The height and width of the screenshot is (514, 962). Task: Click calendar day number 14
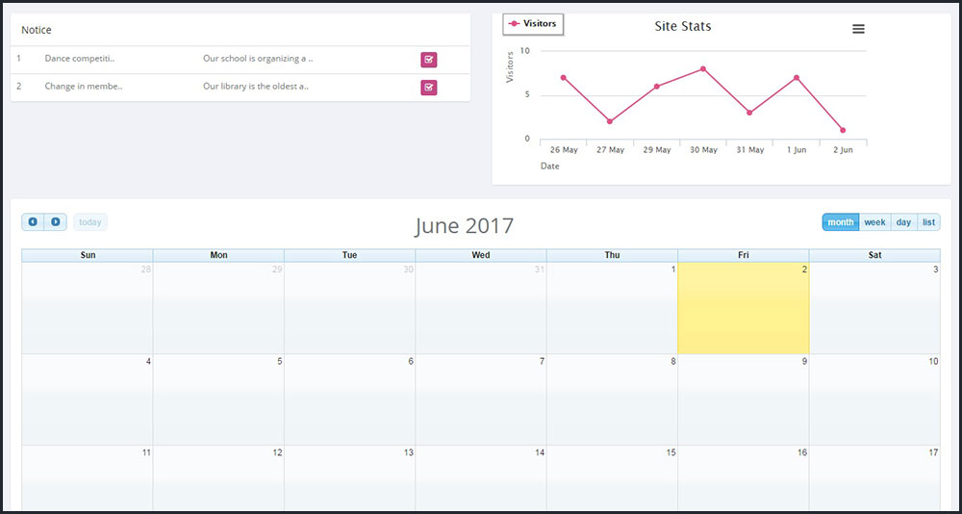point(540,452)
